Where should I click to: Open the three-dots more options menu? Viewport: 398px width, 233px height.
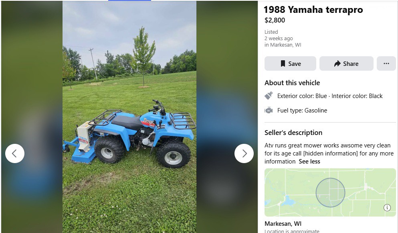pos(386,63)
